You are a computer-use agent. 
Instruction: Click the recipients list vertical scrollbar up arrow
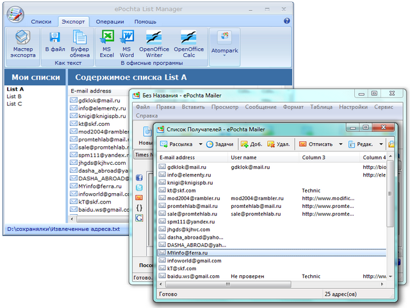pos(390,157)
